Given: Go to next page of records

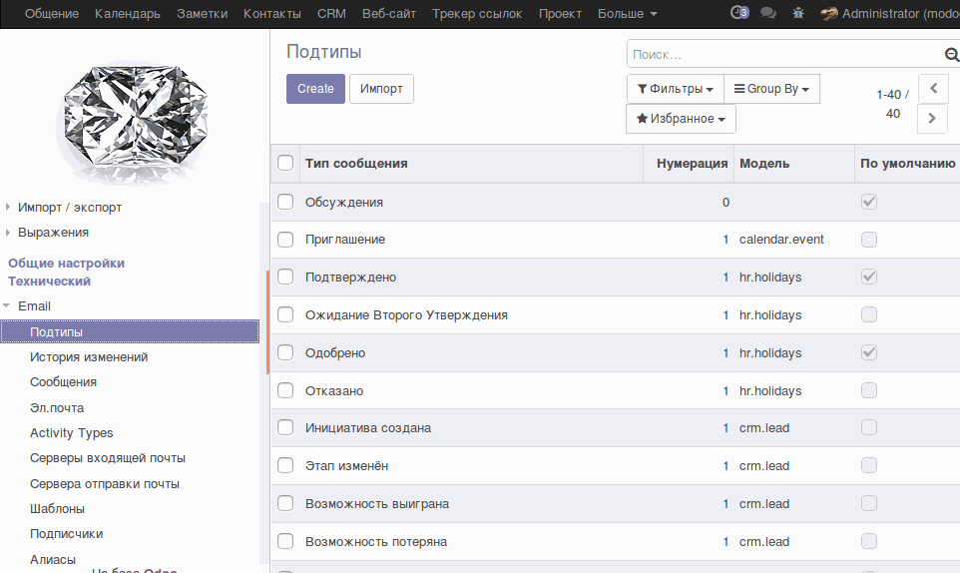Looking at the screenshot, I should coord(932,119).
